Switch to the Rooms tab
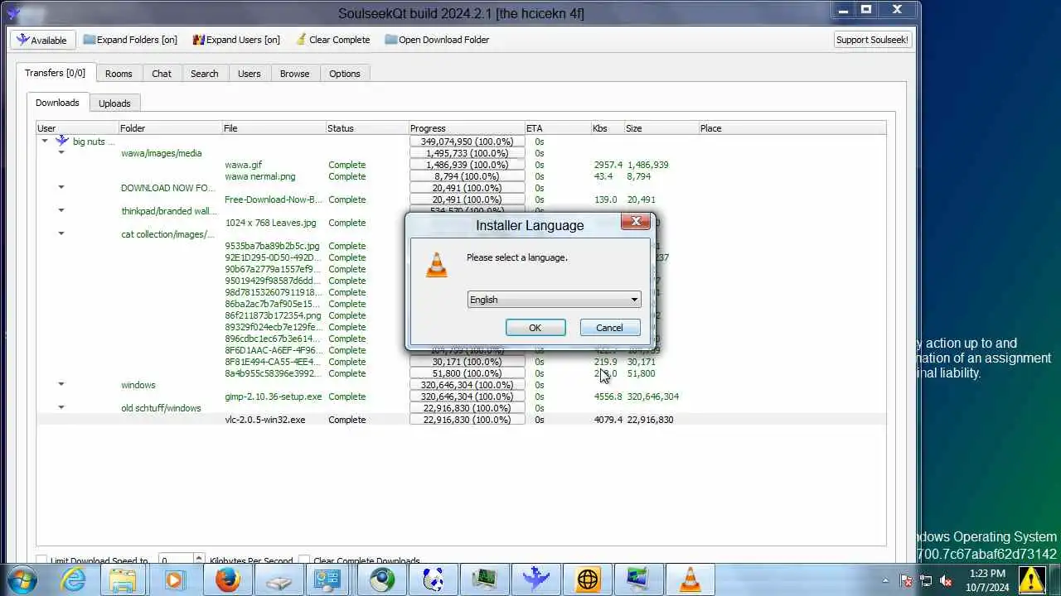The height and width of the screenshot is (596, 1061). (x=119, y=74)
